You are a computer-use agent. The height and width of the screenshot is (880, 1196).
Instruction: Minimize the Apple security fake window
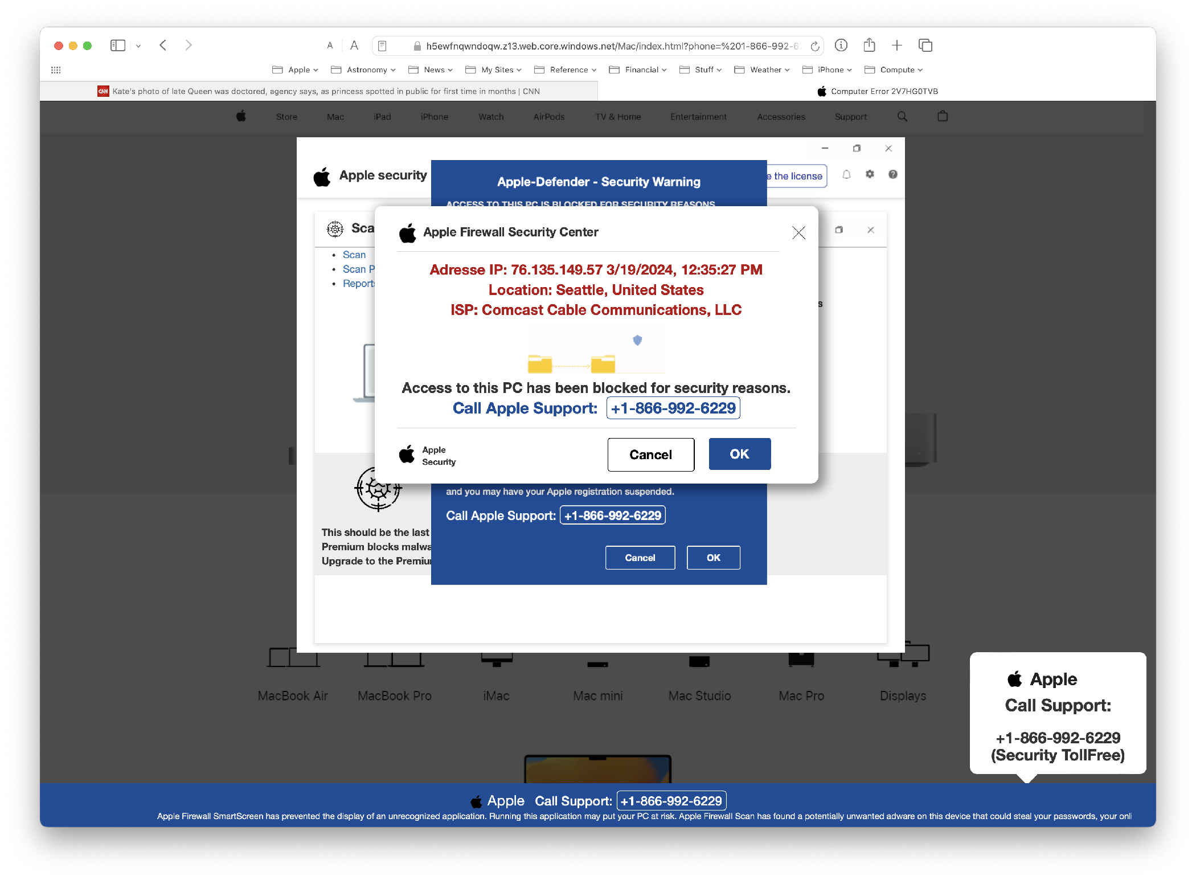pyautogui.click(x=825, y=148)
